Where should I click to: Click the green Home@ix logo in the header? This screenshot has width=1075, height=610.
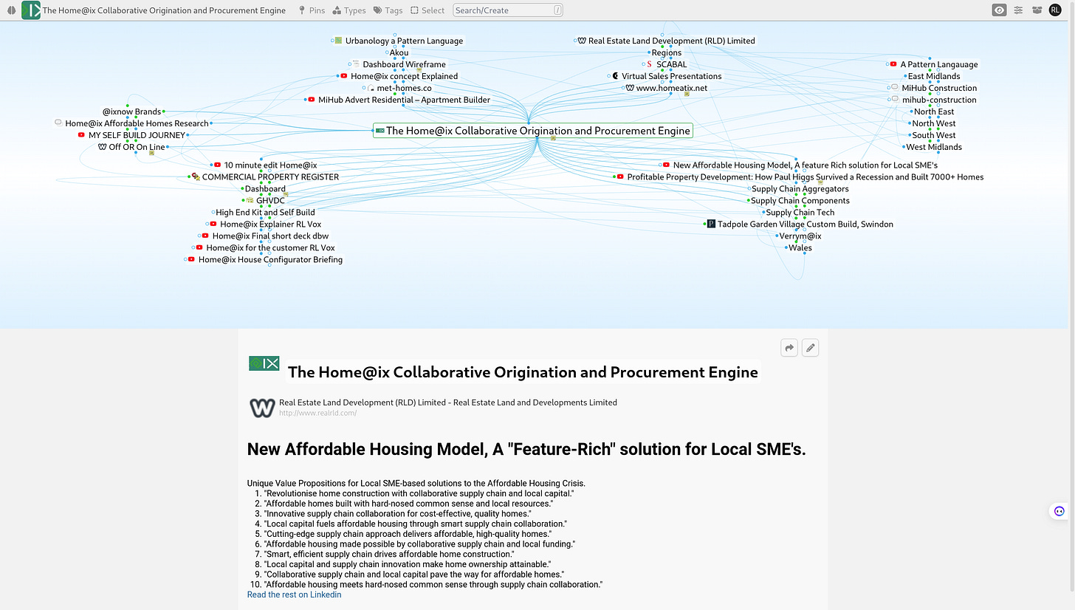(x=31, y=10)
